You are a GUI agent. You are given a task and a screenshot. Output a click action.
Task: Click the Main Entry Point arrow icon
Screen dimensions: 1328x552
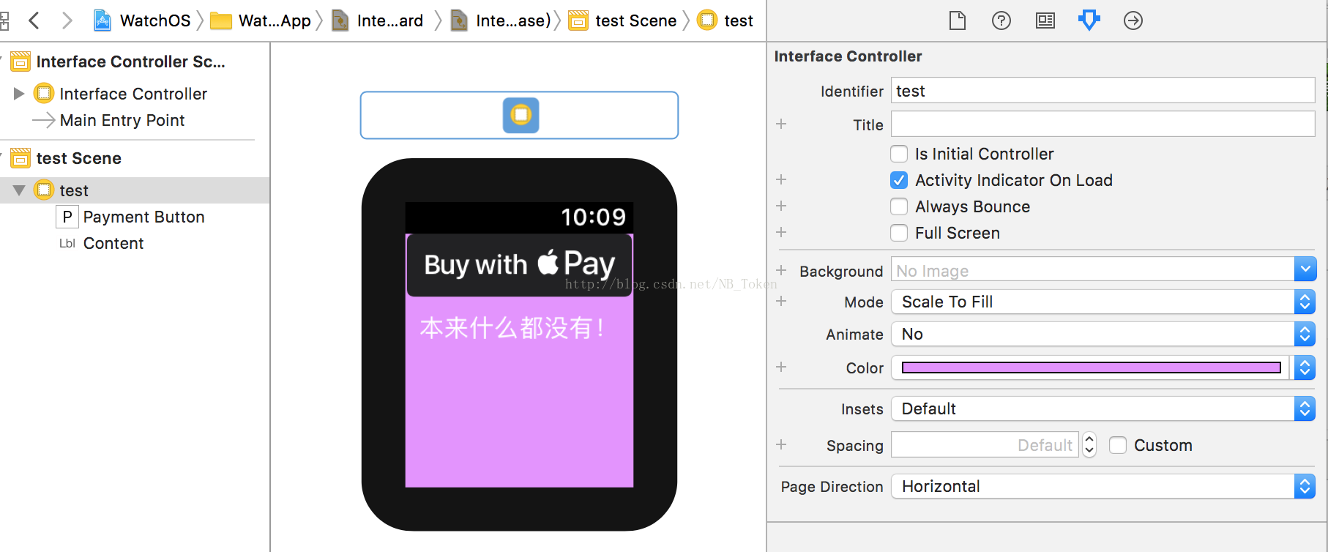(x=44, y=120)
